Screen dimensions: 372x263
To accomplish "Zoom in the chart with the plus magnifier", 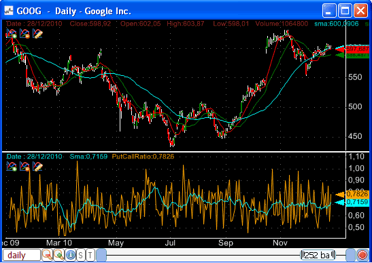I will (58, 255).
